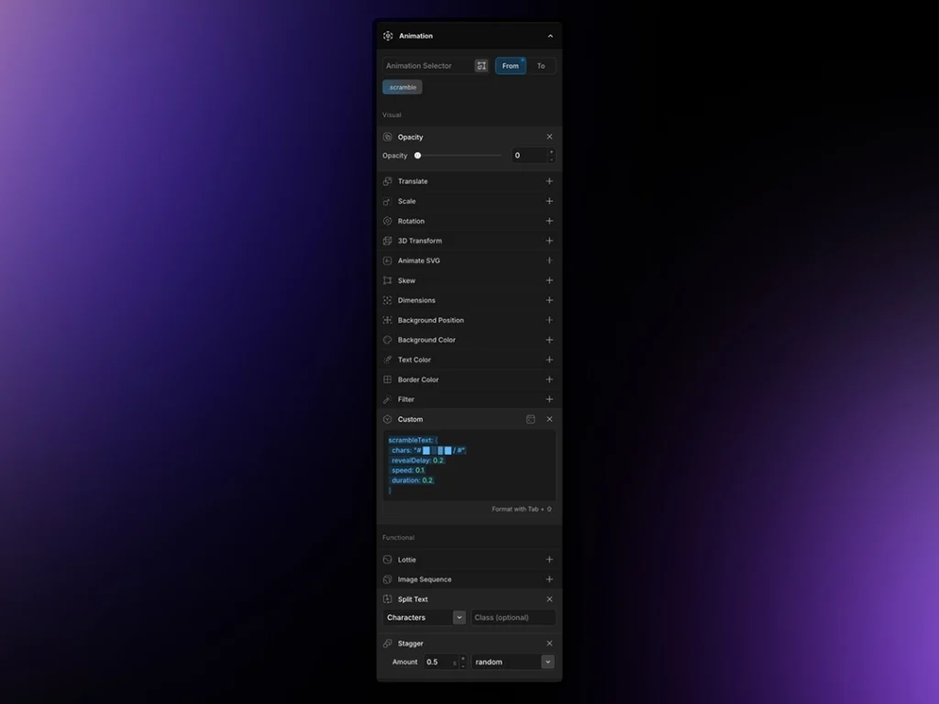Switch to the To tab
This screenshot has height=704, width=939.
pyautogui.click(x=541, y=66)
